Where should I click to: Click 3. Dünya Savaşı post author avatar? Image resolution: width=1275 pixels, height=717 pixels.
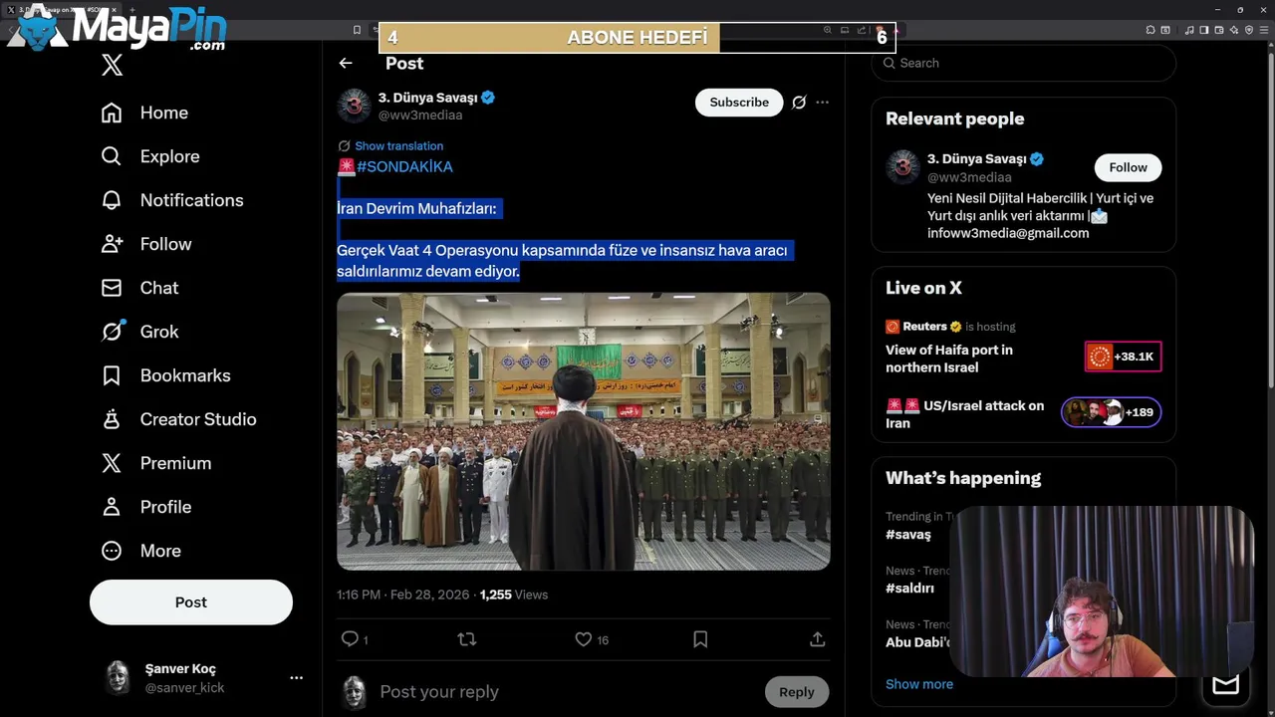pyautogui.click(x=354, y=106)
